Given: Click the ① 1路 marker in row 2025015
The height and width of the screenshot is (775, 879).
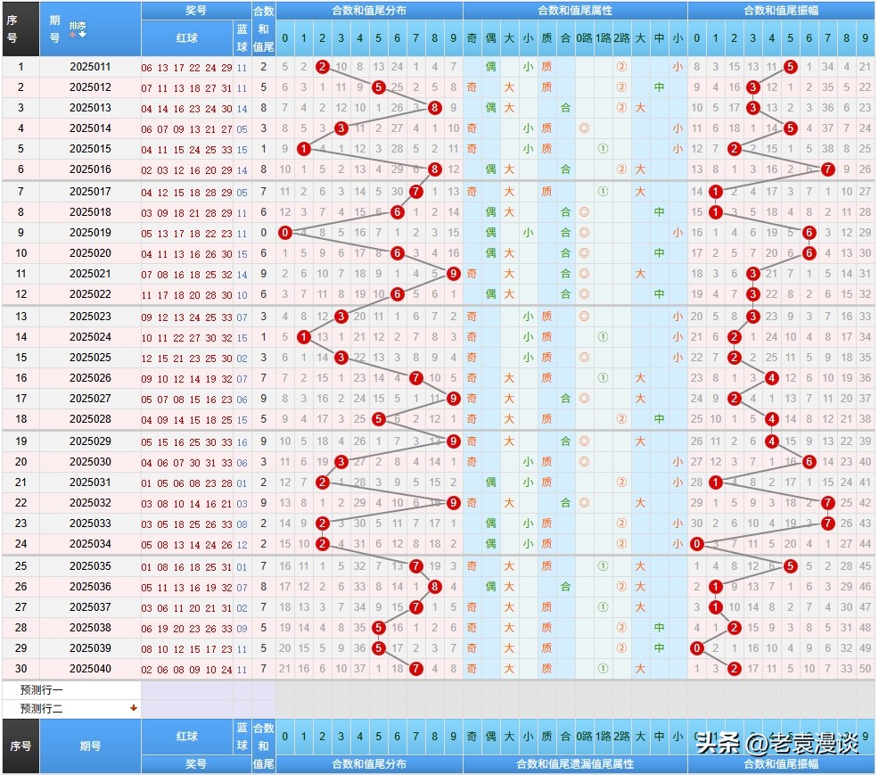Looking at the screenshot, I should pos(603,149).
